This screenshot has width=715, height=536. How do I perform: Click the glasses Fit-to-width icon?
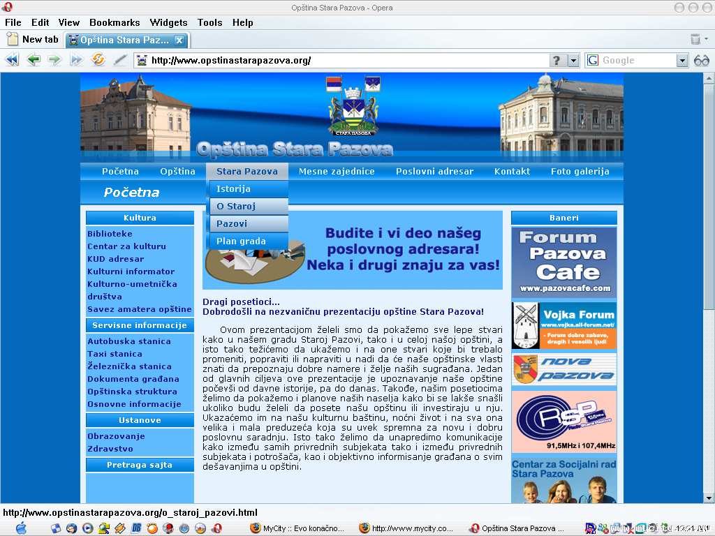(x=701, y=60)
